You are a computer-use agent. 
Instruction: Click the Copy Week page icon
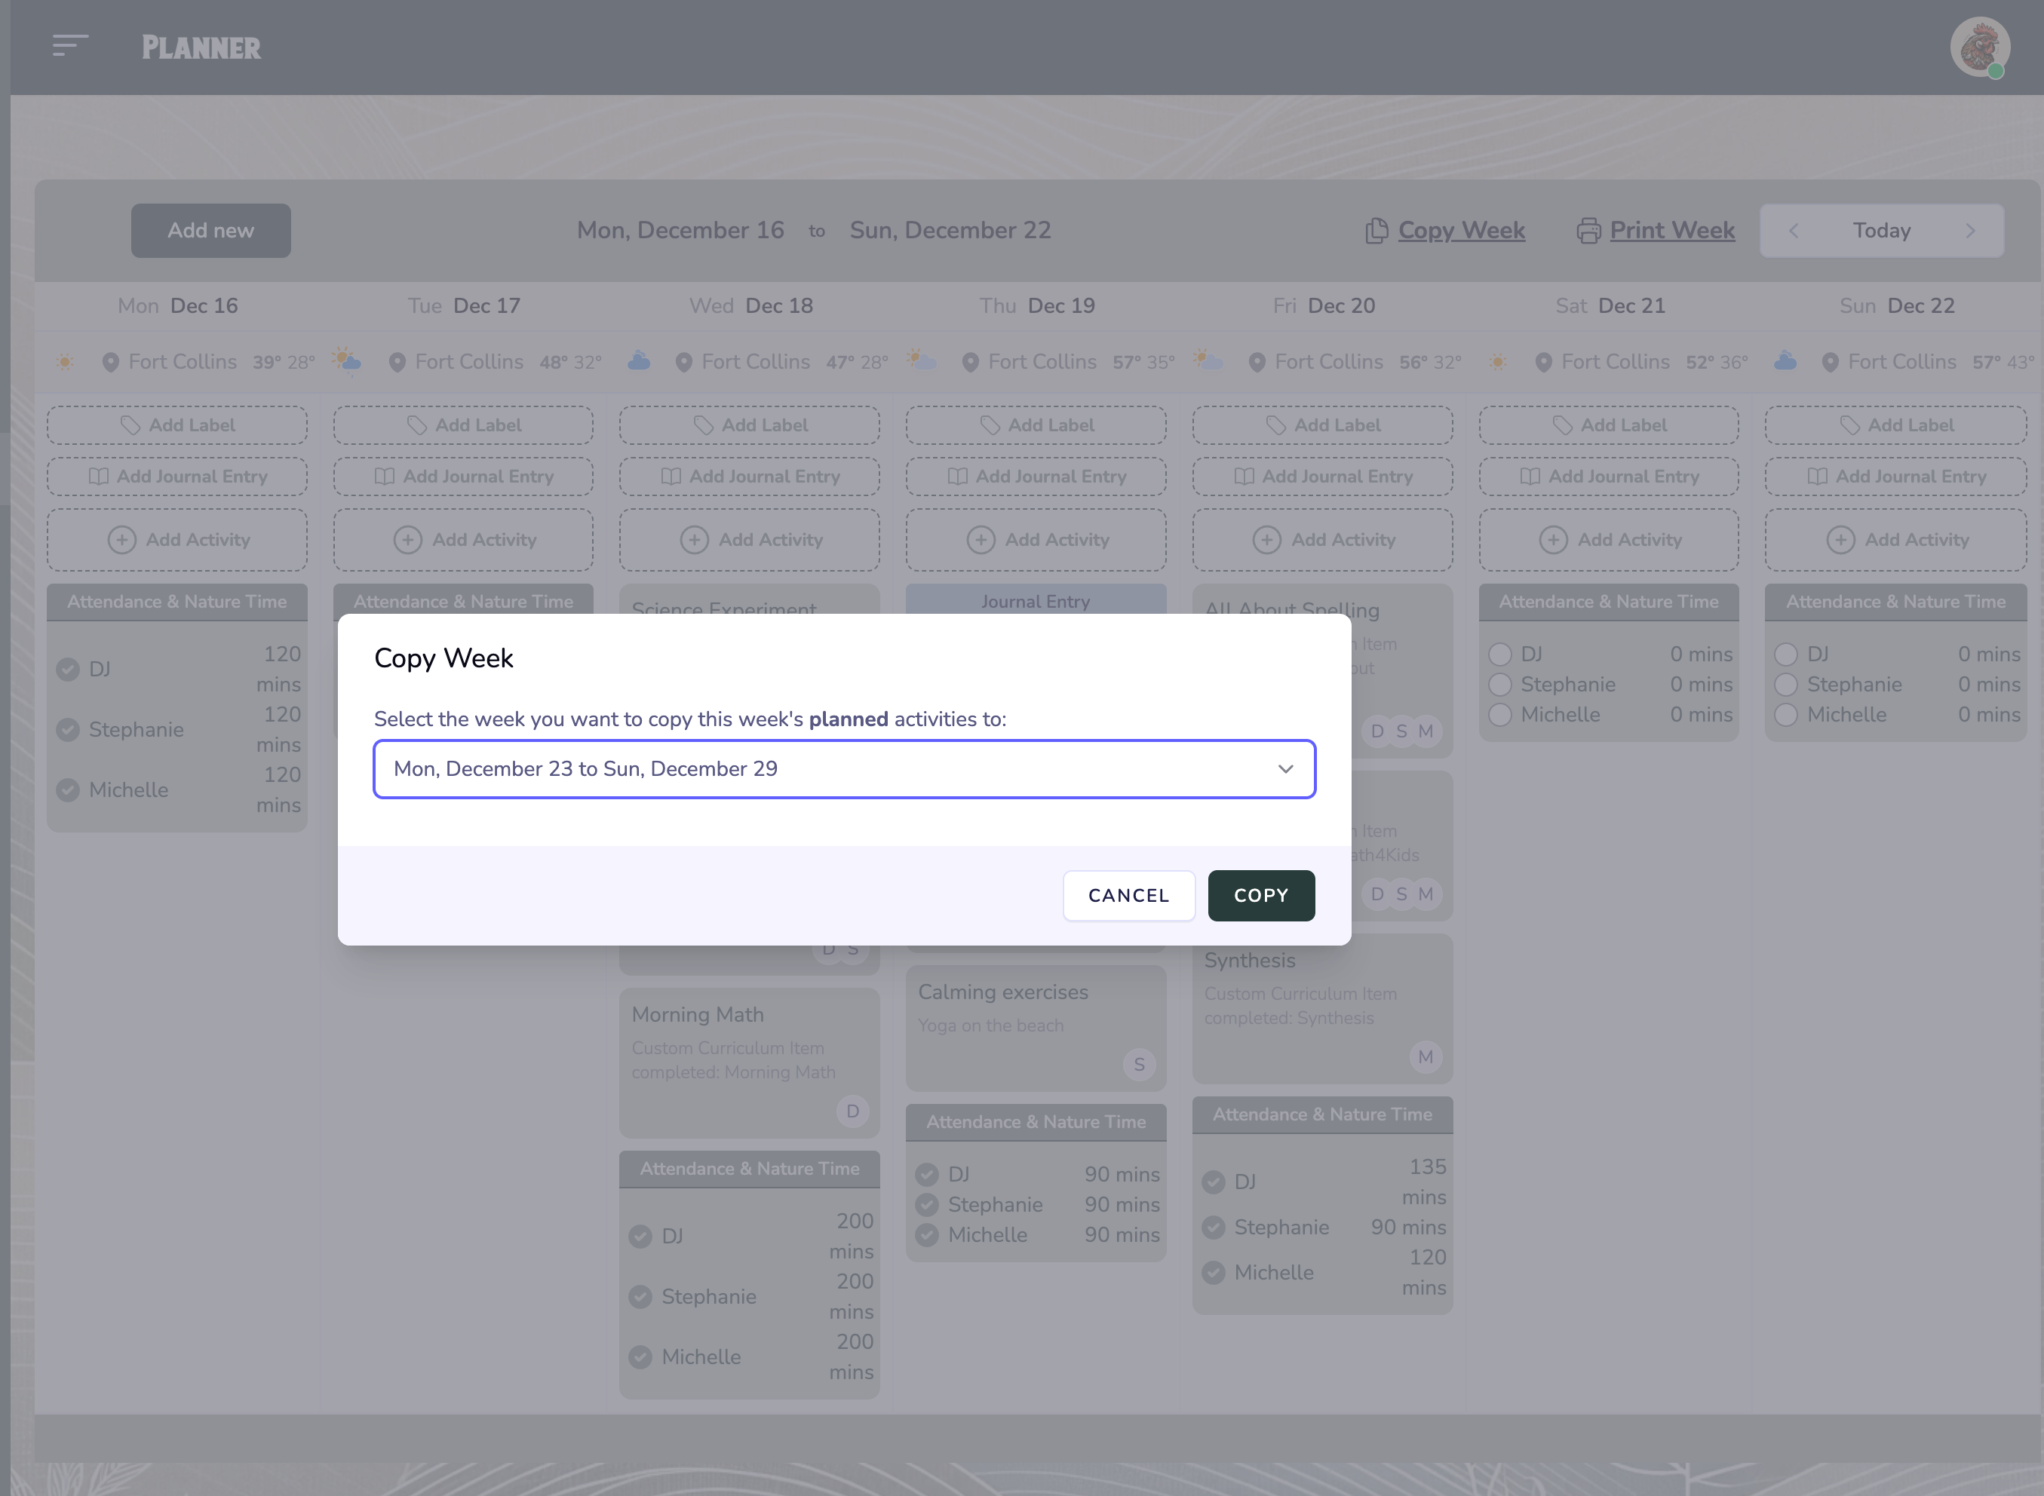point(1376,231)
